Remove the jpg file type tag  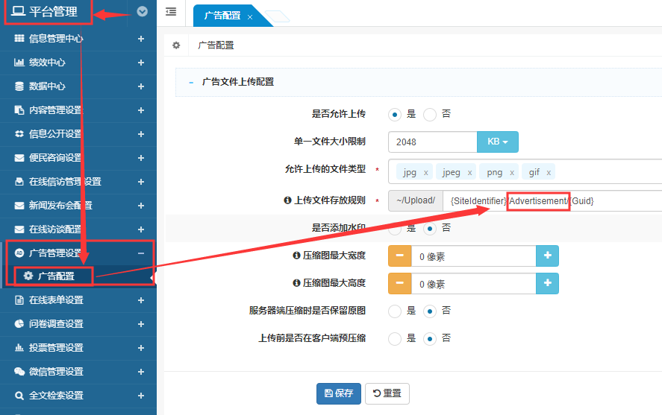(x=425, y=173)
